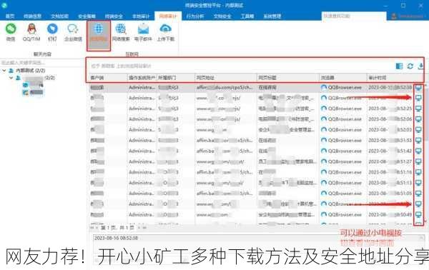This screenshot has height=270, width=429.
Task: Select the 内部测试 (2/2) tree item
Action: (x=30, y=71)
